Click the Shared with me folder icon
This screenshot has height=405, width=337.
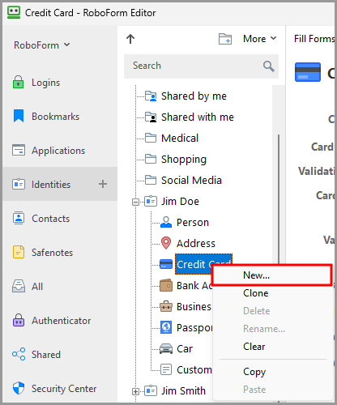coord(151,117)
